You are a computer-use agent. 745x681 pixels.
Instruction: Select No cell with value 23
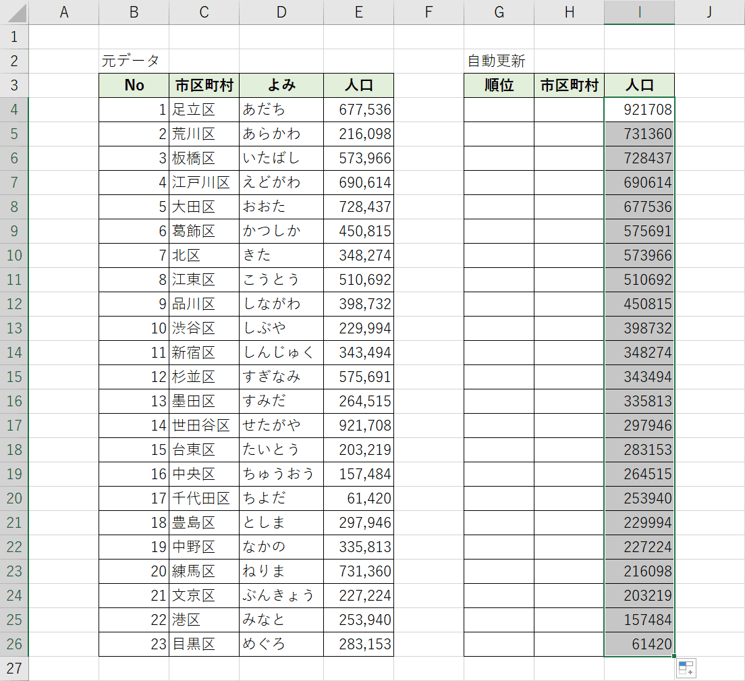[x=134, y=644]
